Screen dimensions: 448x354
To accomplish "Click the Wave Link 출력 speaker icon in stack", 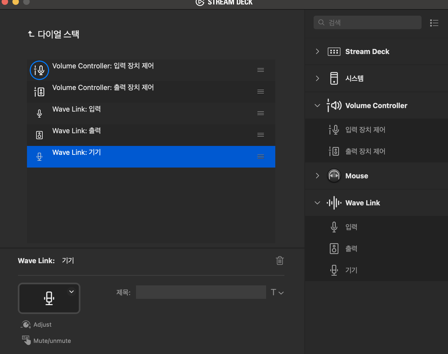I will 39,135.
